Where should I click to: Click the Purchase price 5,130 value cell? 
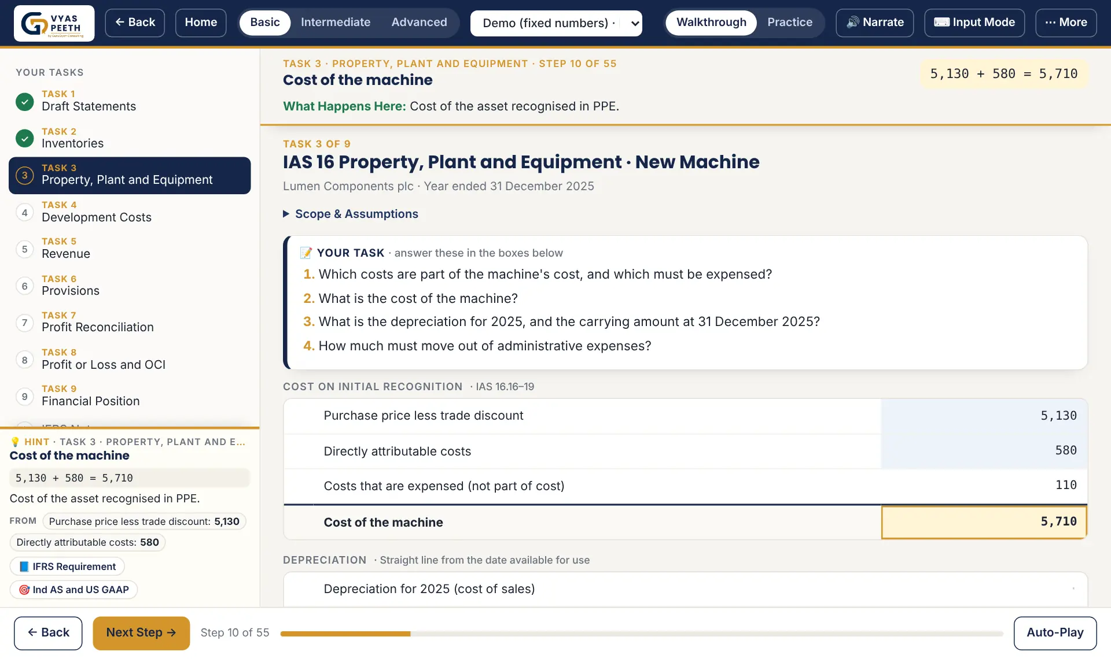pos(984,416)
